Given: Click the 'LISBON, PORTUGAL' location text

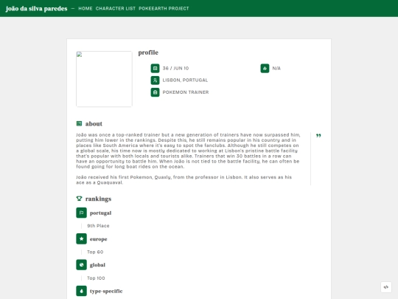Looking at the screenshot, I should pyautogui.click(x=185, y=80).
